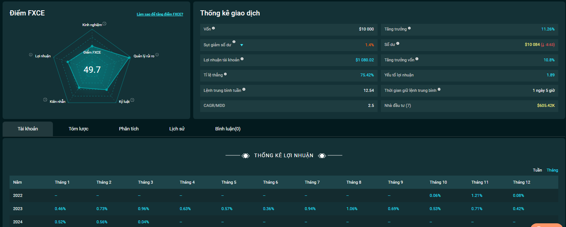Click info icon beside Vốn
The image size is (566, 227).
click(x=213, y=28)
